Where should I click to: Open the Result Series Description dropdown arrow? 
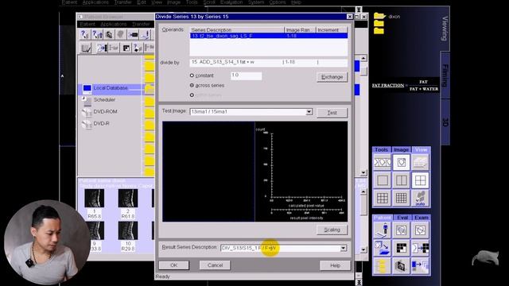[x=343, y=248]
